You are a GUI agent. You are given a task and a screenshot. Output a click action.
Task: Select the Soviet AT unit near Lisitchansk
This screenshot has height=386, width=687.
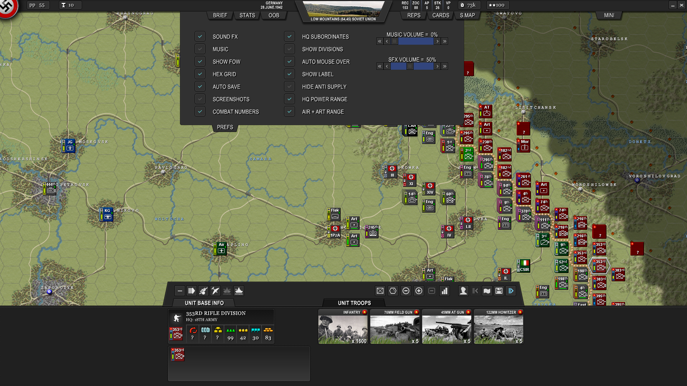(x=486, y=111)
